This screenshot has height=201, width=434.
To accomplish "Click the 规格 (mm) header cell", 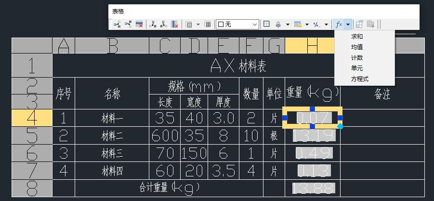I will (x=194, y=86).
